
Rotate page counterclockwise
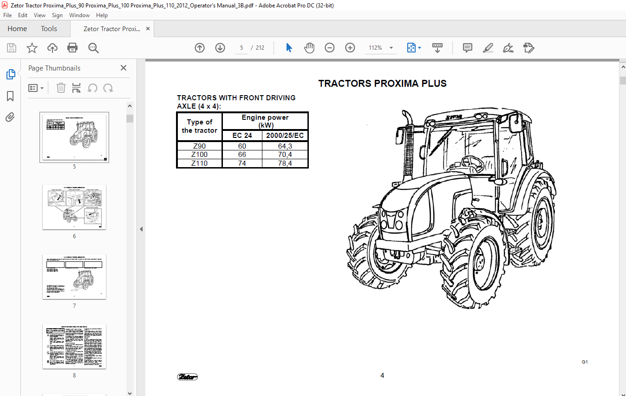92,88
